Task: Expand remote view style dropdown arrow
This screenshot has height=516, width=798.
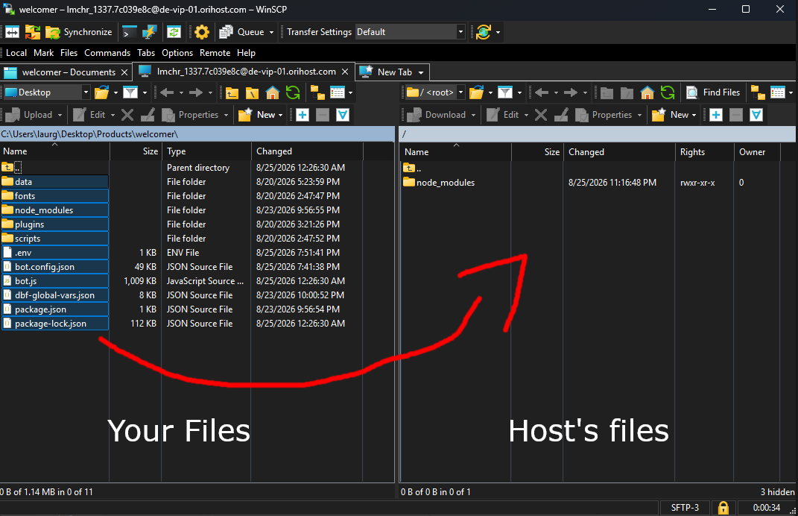Action: [791, 92]
